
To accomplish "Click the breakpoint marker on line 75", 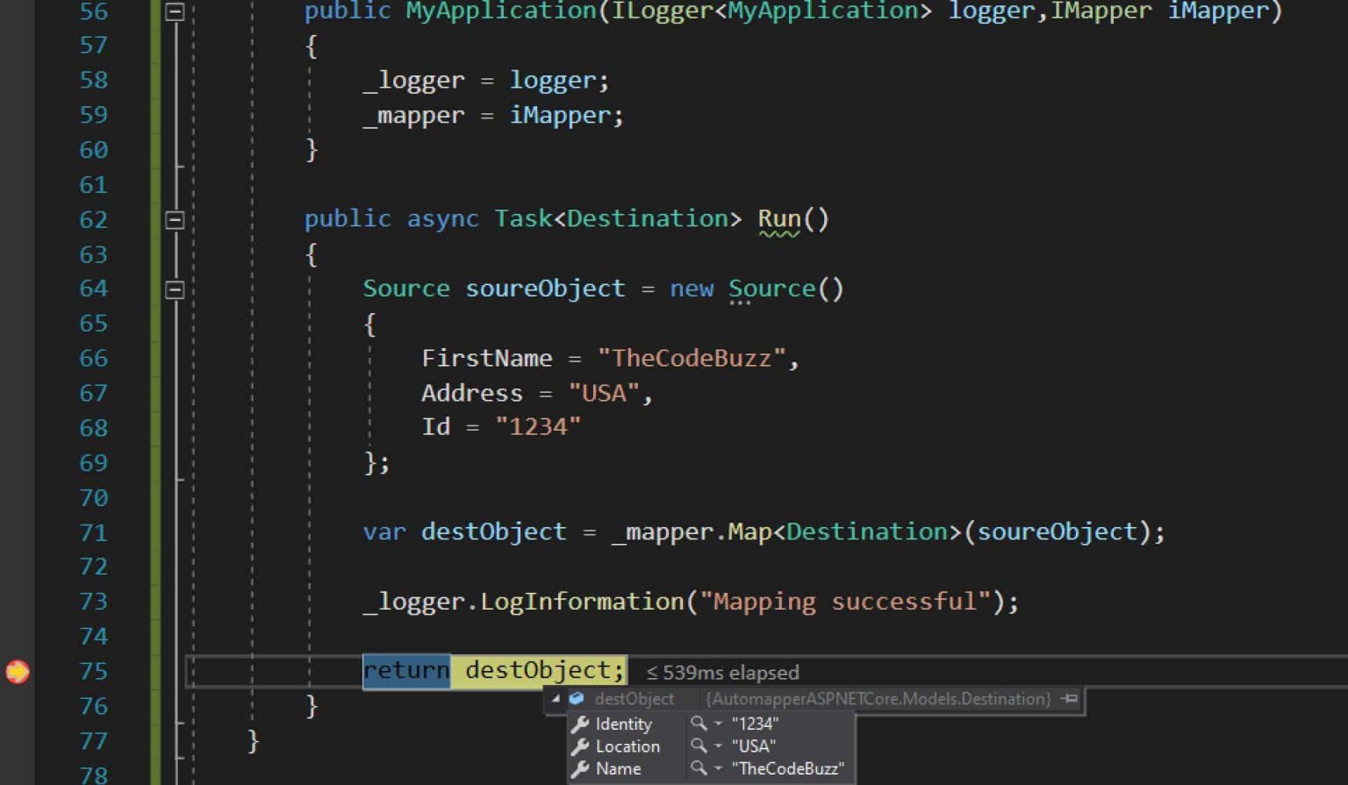I will pyautogui.click(x=18, y=672).
